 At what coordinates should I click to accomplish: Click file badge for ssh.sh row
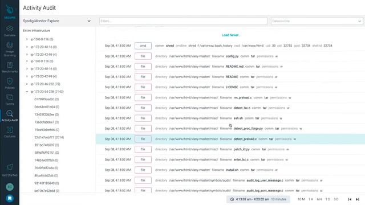click(x=143, y=118)
